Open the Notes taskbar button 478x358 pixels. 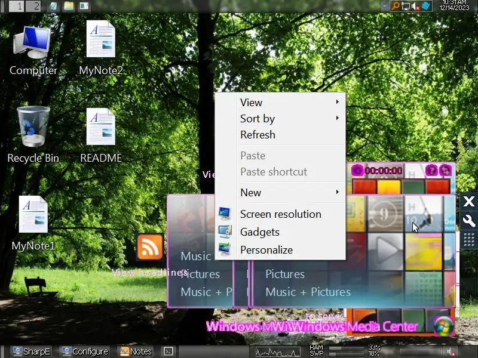click(136, 351)
